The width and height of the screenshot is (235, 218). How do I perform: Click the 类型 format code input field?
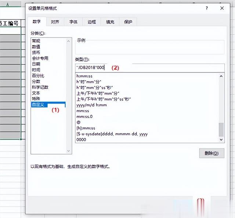coord(150,68)
